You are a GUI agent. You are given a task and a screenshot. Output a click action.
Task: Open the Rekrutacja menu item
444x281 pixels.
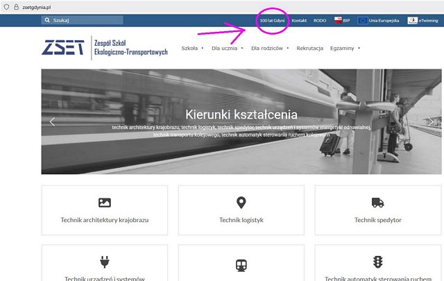coord(309,49)
